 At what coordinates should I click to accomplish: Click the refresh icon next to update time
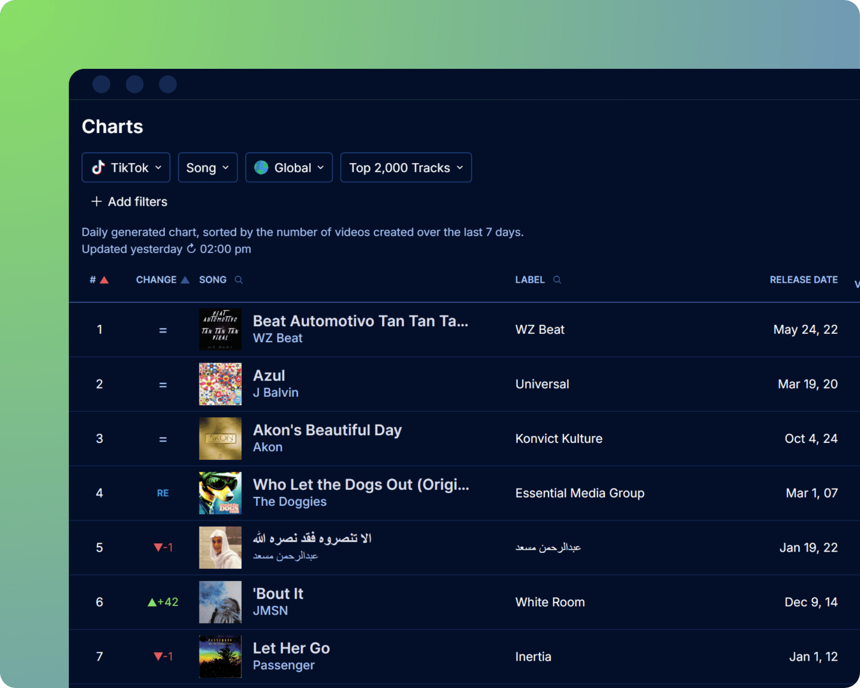pyautogui.click(x=191, y=248)
